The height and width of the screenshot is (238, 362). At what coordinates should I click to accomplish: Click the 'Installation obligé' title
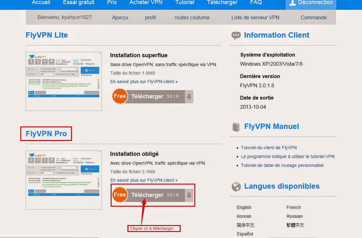[134, 154]
